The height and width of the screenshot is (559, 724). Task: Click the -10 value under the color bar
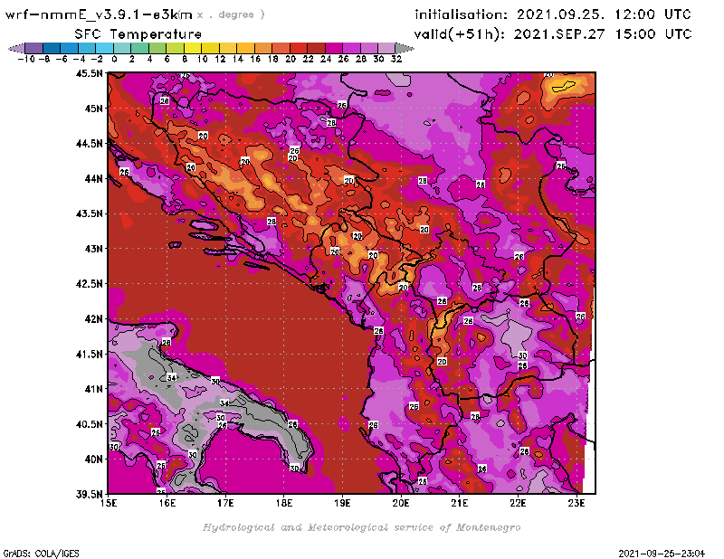(x=26, y=59)
